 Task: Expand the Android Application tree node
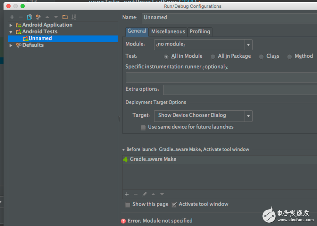[11, 25]
